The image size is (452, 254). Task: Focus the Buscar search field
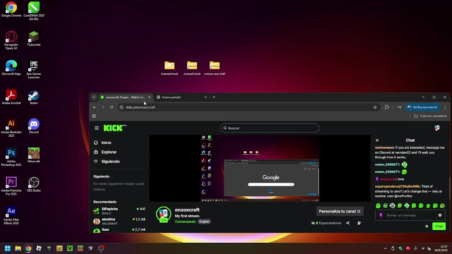pyautogui.click(x=270, y=128)
